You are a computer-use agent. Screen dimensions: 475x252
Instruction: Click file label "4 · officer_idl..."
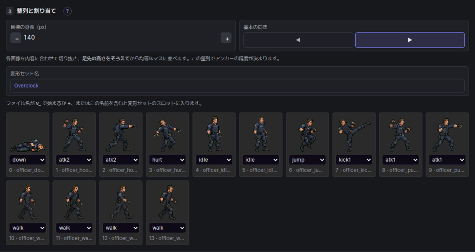point(213,170)
